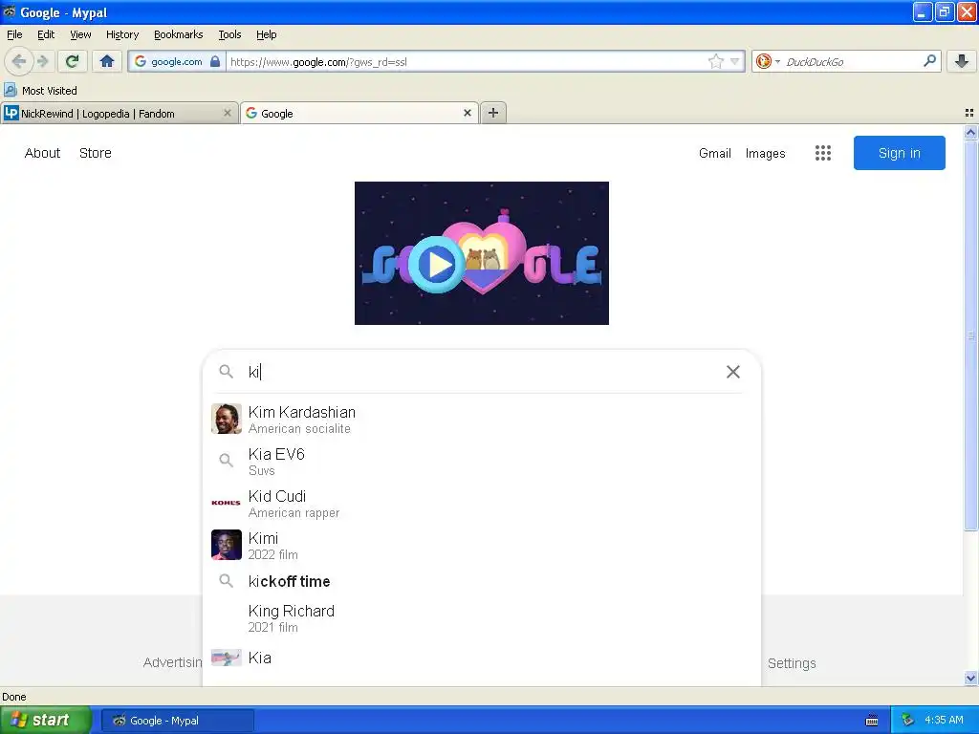Open the Google apps grid icon
The width and height of the screenshot is (979, 734).
tap(822, 153)
